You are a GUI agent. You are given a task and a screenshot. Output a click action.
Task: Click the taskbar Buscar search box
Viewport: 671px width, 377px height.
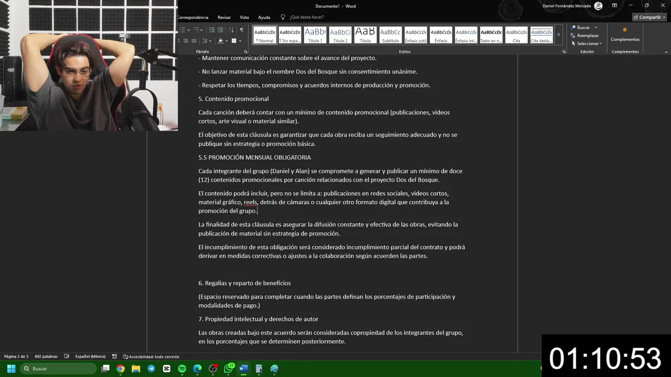tap(58, 369)
